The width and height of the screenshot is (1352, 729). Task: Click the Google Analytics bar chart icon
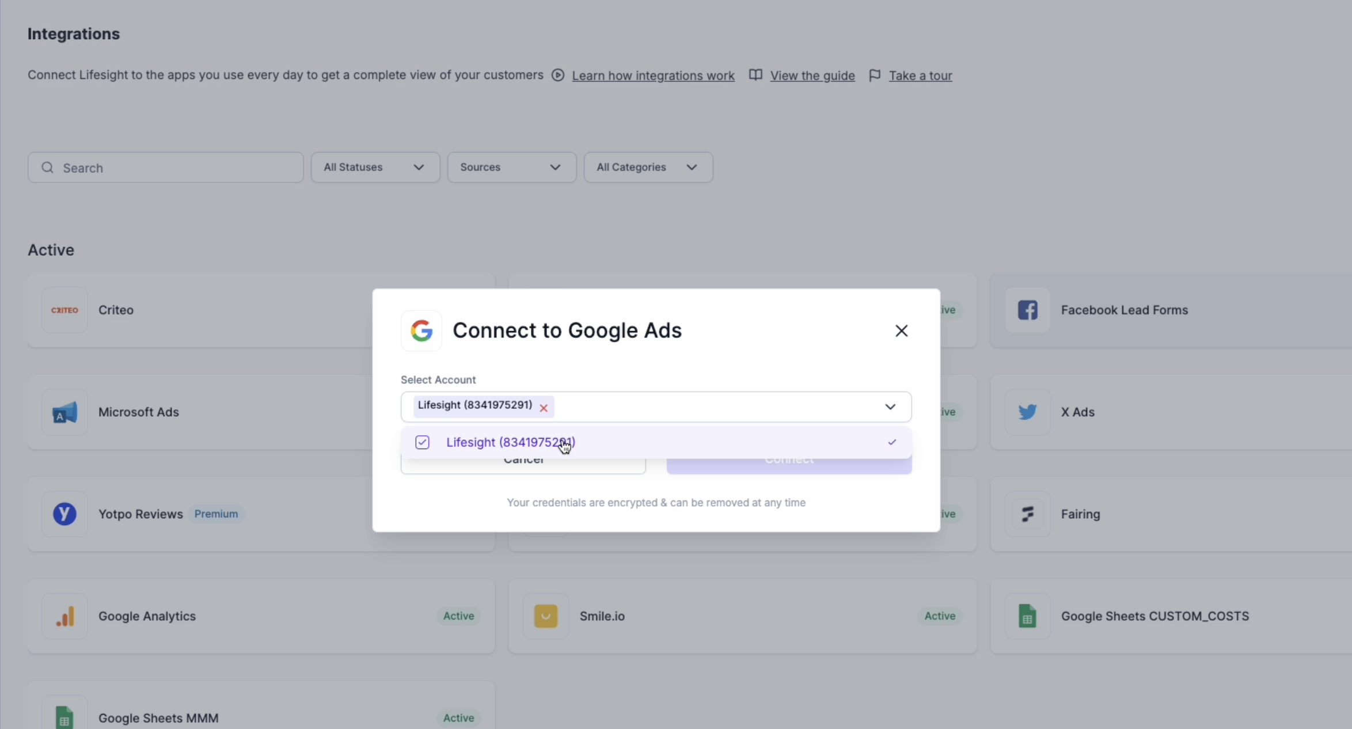click(x=64, y=616)
